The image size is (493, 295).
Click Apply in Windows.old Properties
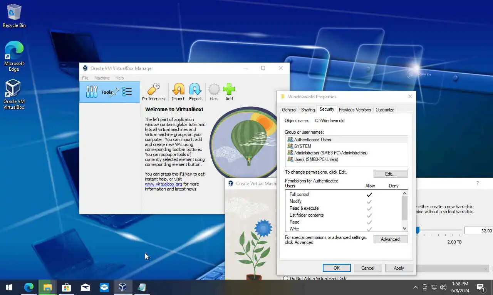(399, 268)
